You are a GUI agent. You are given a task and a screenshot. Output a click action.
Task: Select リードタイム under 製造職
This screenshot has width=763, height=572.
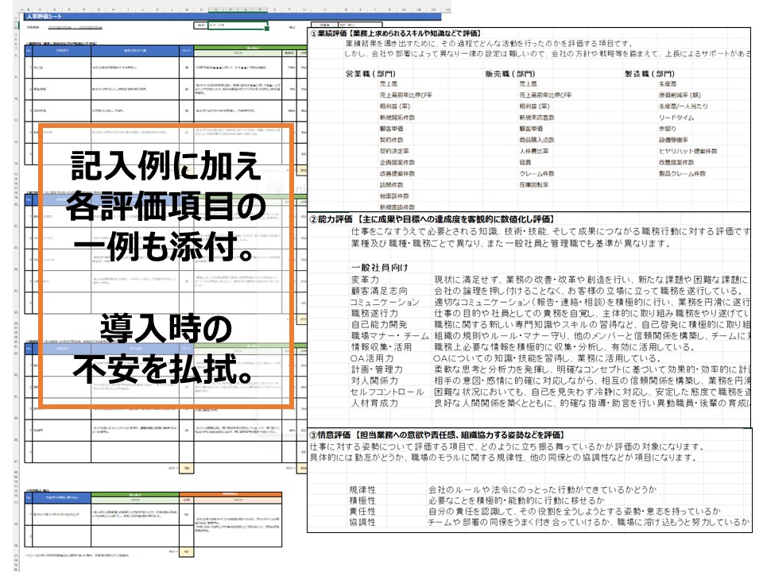click(x=676, y=118)
